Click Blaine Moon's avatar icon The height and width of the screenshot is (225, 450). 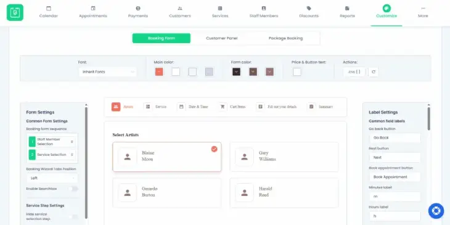point(128,157)
